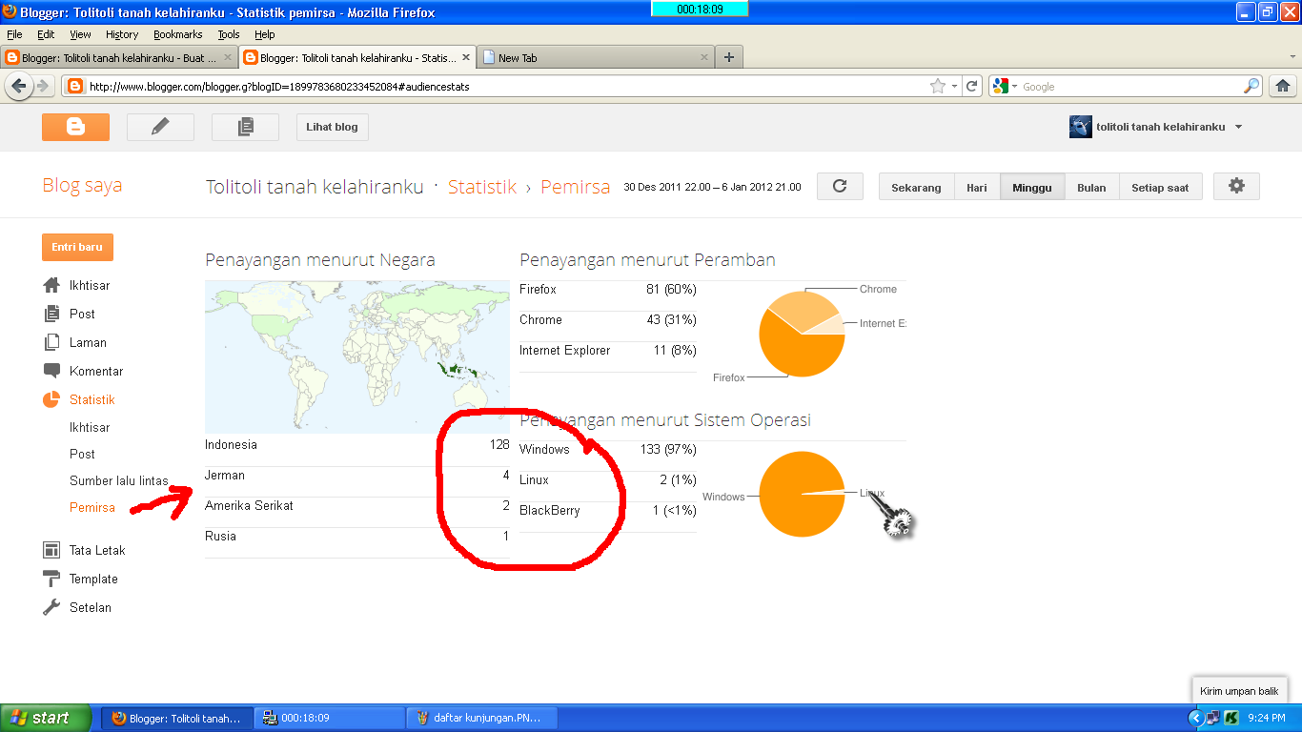
Task: Select the Hari time range
Action: [977, 187]
